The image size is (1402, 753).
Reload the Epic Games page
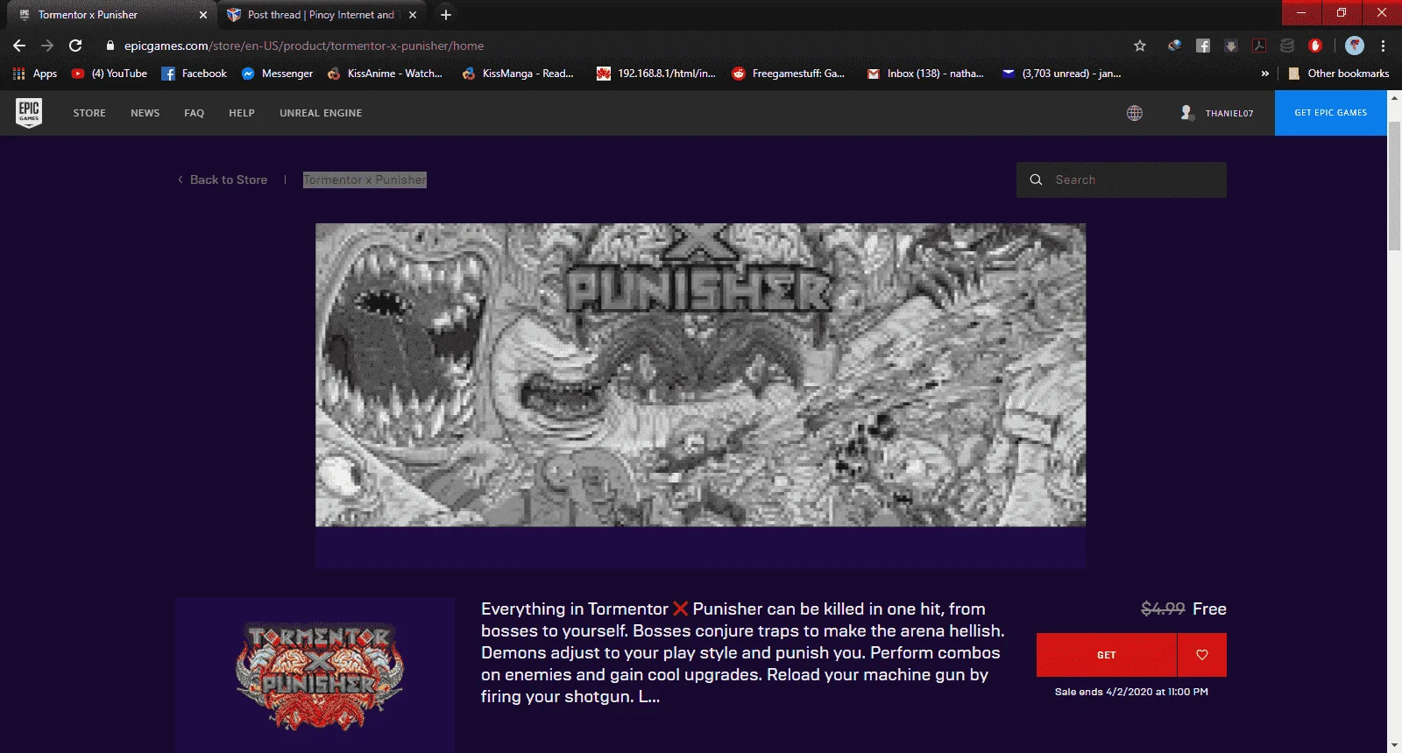[75, 46]
